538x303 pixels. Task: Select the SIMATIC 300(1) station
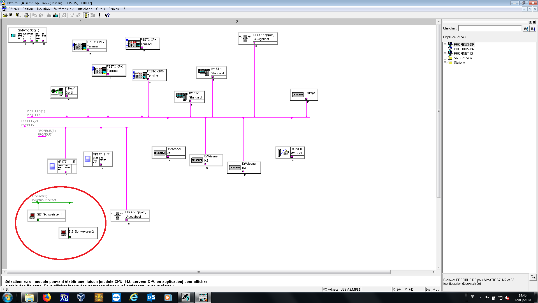point(28,30)
